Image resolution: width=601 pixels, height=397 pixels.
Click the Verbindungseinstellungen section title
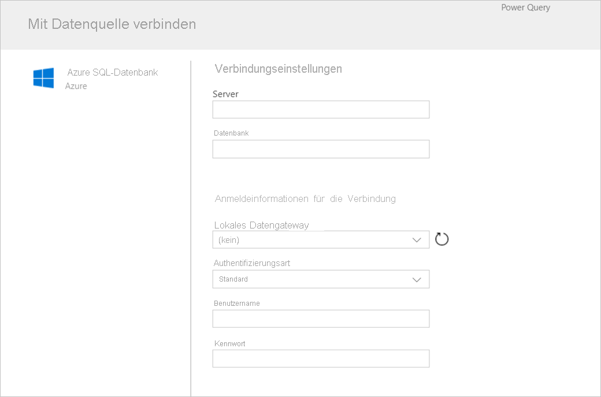click(279, 68)
